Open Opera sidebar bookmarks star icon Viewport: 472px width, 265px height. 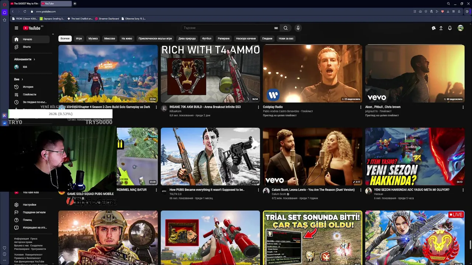click(x=4, y=20)
